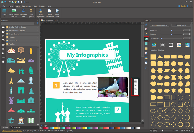Open the Page Layout tab

27,6
